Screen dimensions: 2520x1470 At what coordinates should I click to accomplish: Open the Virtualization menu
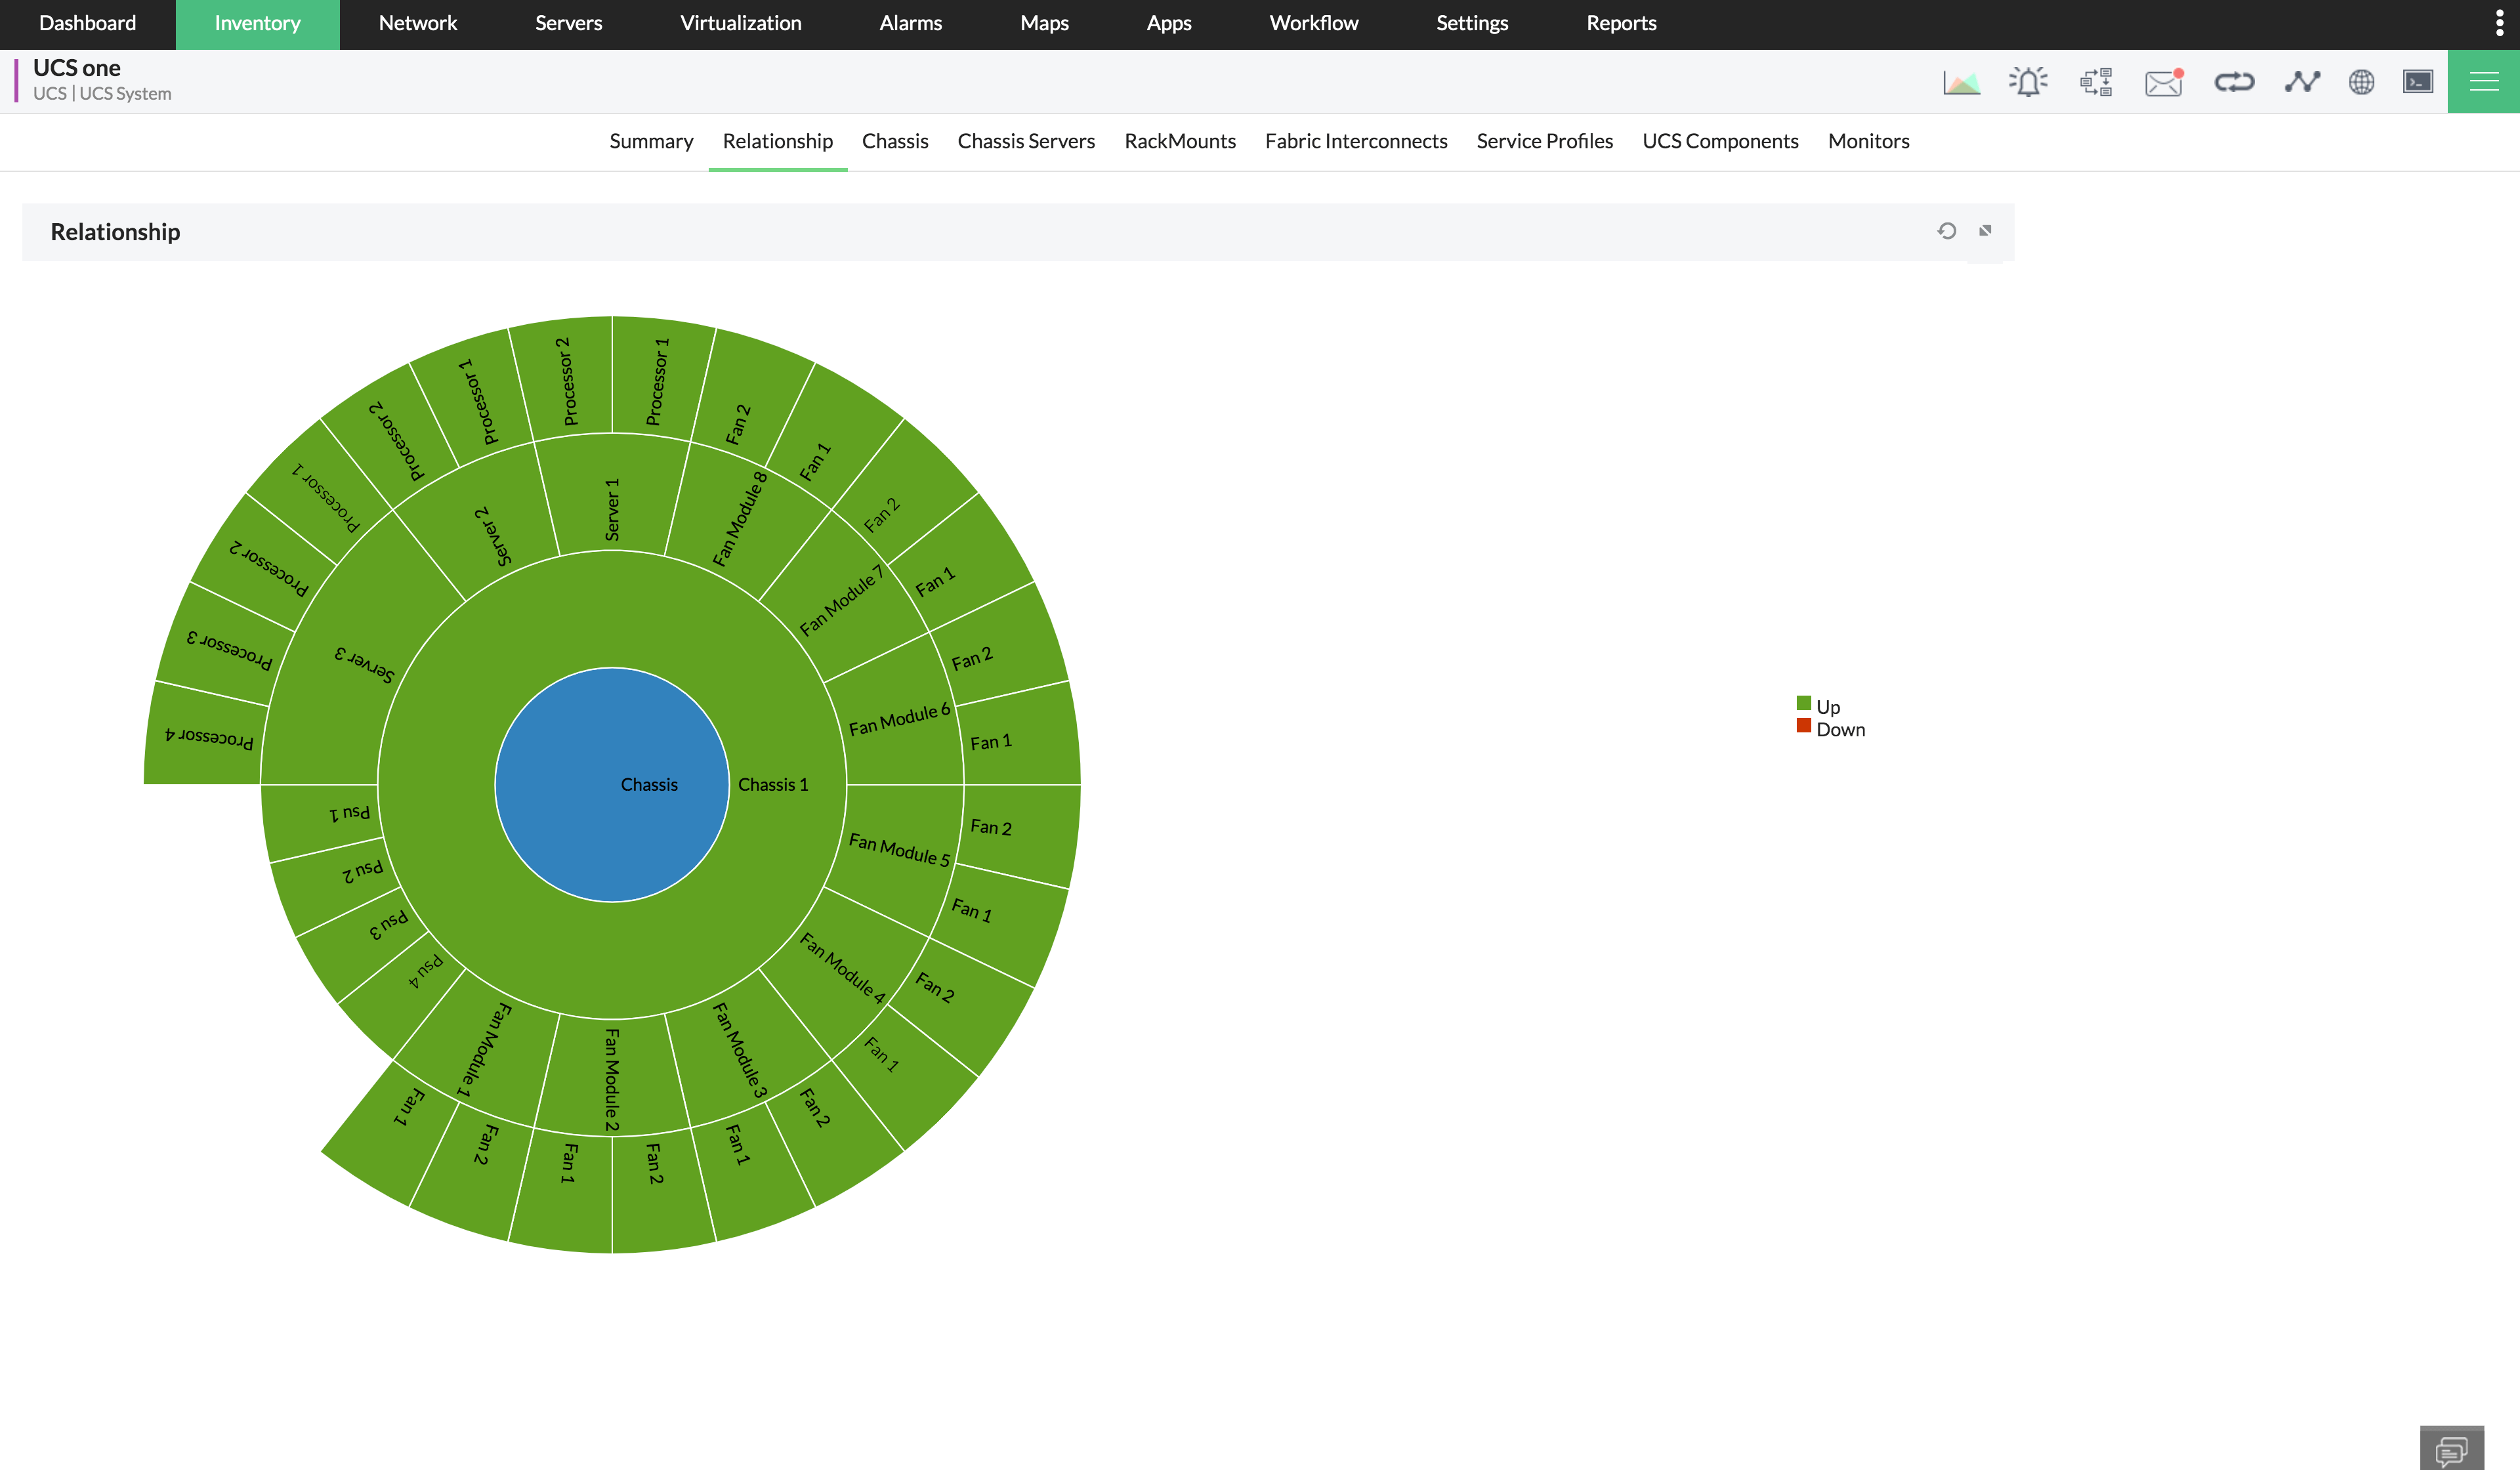[x=740, y=23]
